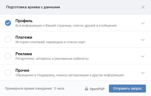Check the Платежи circle checkbox
Screen dimensions: 151x96
click(x=8, y=39)
